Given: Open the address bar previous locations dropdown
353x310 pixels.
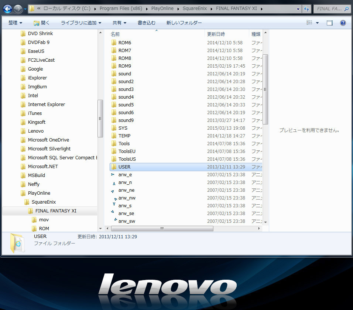Looking at the screenshot, I should (298, 9).
